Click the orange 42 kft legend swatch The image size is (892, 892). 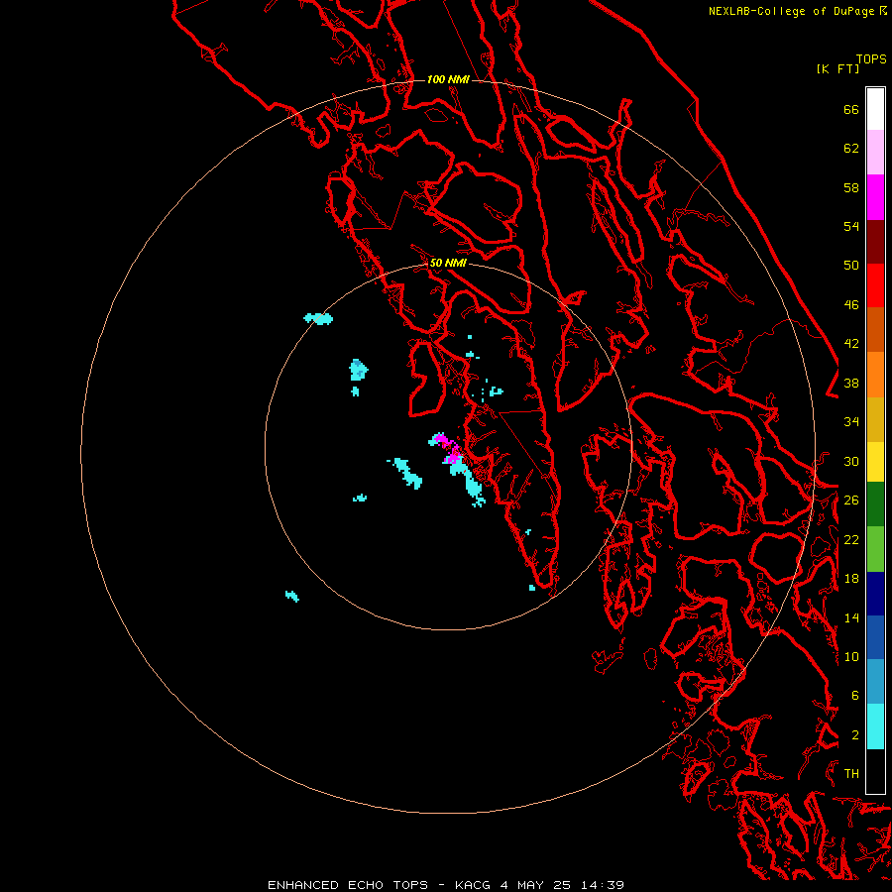[875, 375]
